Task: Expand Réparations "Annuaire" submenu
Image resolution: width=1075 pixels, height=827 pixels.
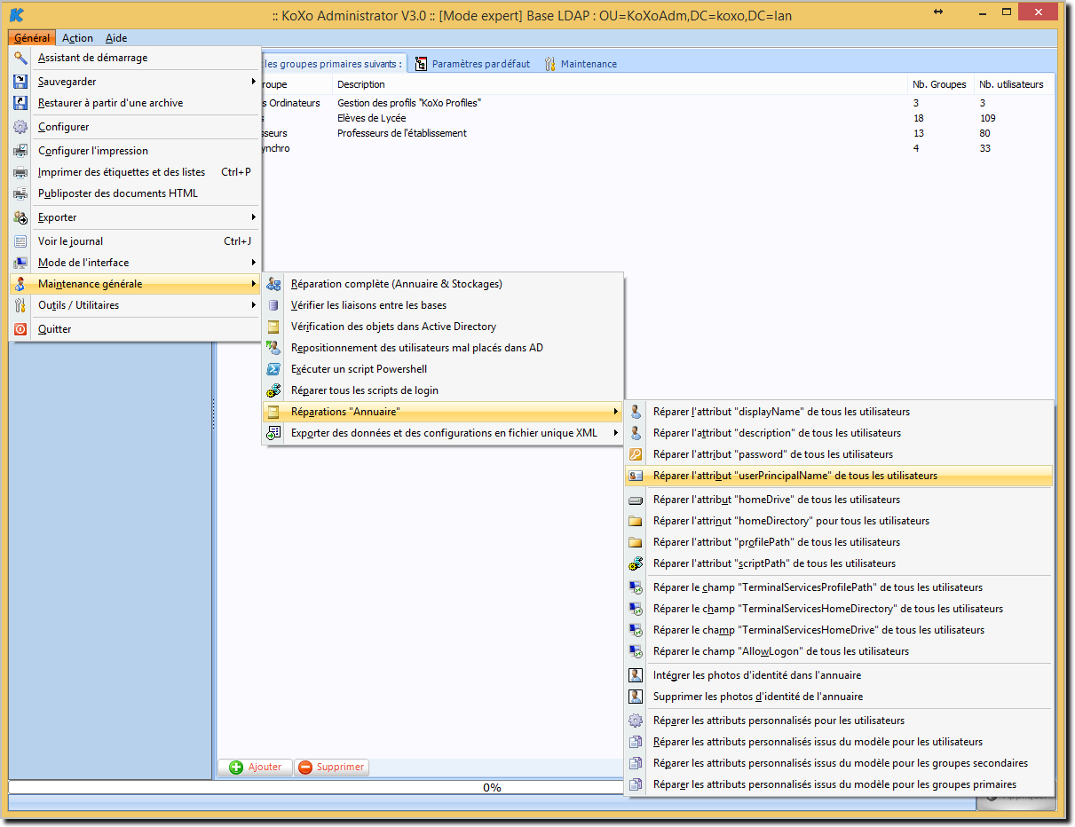Action: point(441,412)
